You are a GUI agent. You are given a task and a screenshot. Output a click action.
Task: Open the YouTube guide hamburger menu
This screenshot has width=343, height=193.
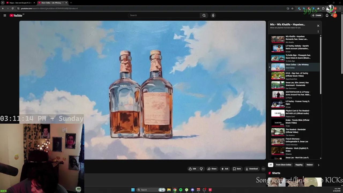[5, 15]
